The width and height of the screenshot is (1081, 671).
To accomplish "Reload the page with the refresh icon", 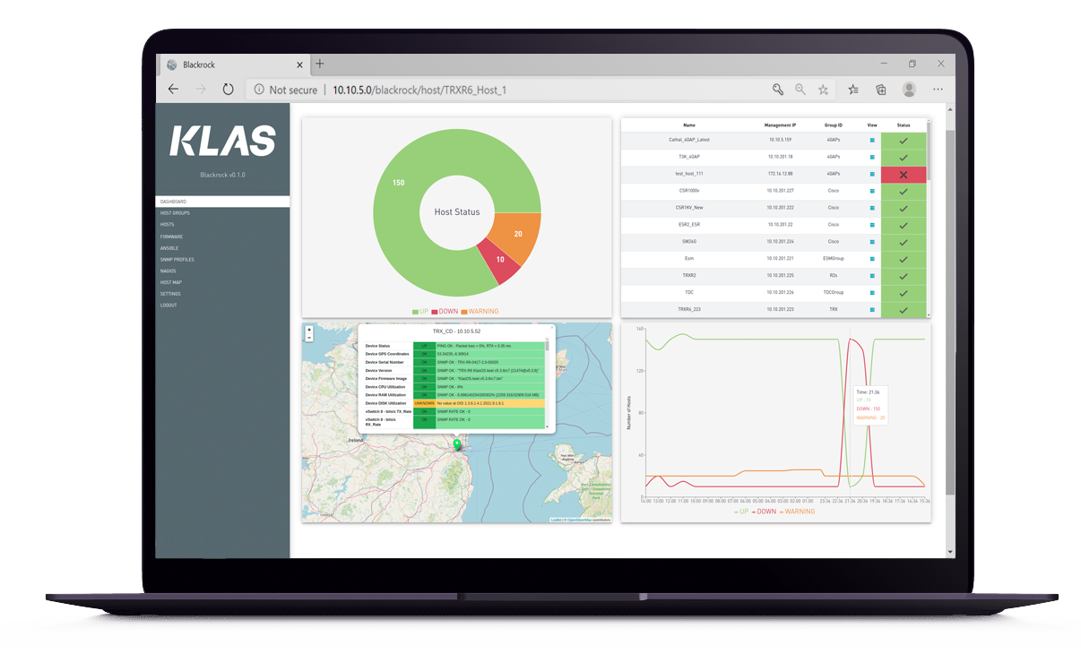I will click(228, 90).
